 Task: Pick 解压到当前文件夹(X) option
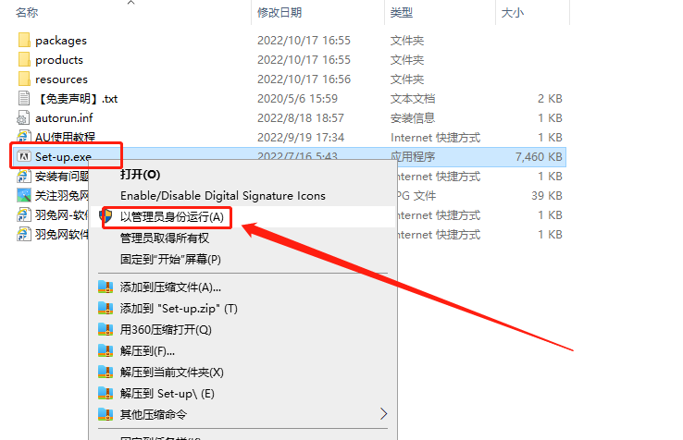[x=171, y=372]
